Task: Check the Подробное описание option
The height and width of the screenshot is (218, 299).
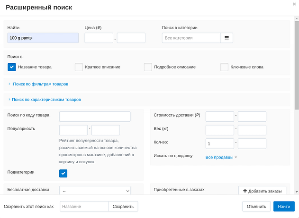Action: 148,67
